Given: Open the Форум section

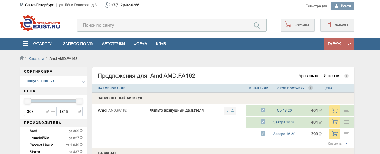Looking at the screenshot, I should pos(141,44).
